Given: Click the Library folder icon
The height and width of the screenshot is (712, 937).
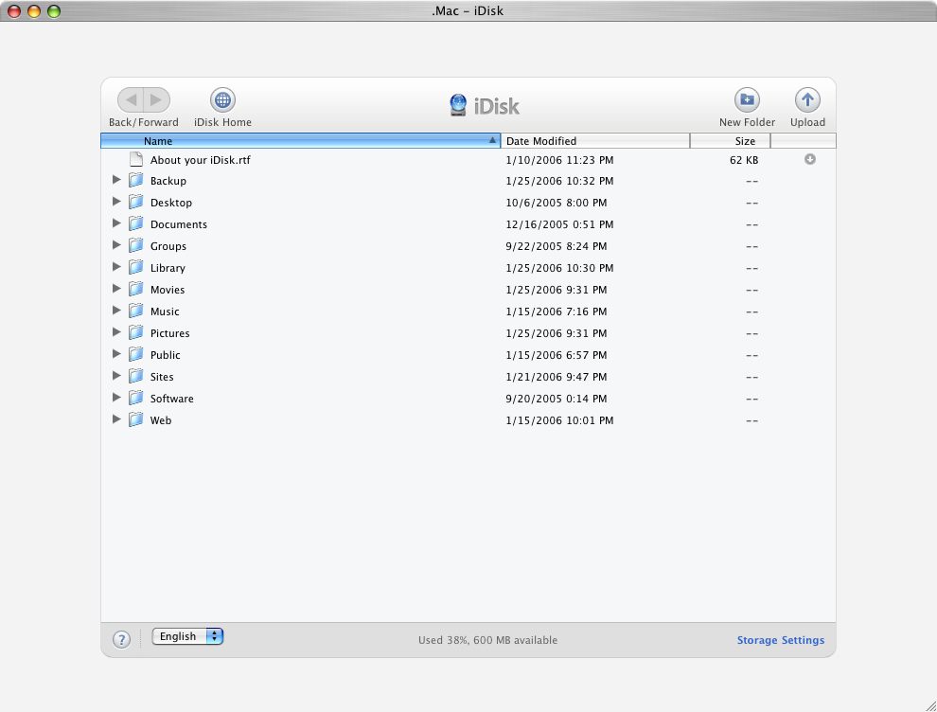Looking at the screenshot, I should click(x=136, y=267).
